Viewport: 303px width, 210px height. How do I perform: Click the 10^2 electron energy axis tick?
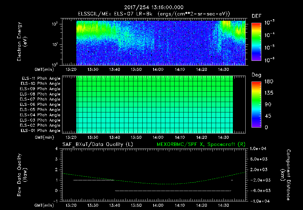tap(55, 24)
